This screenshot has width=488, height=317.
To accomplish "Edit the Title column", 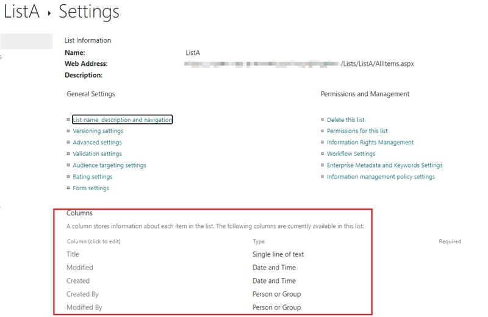I will coord(73,254).
